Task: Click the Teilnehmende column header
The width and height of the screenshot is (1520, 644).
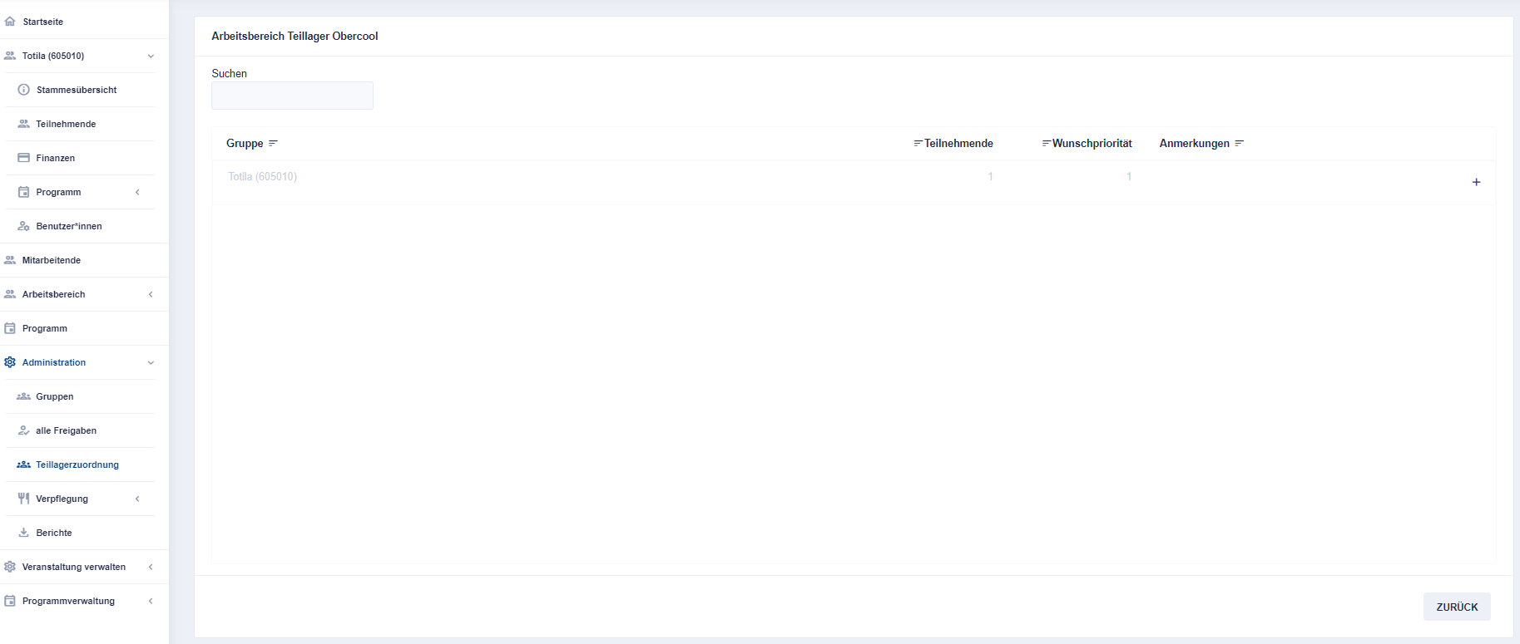Action: pyautogui.click(x=958, y=143)
